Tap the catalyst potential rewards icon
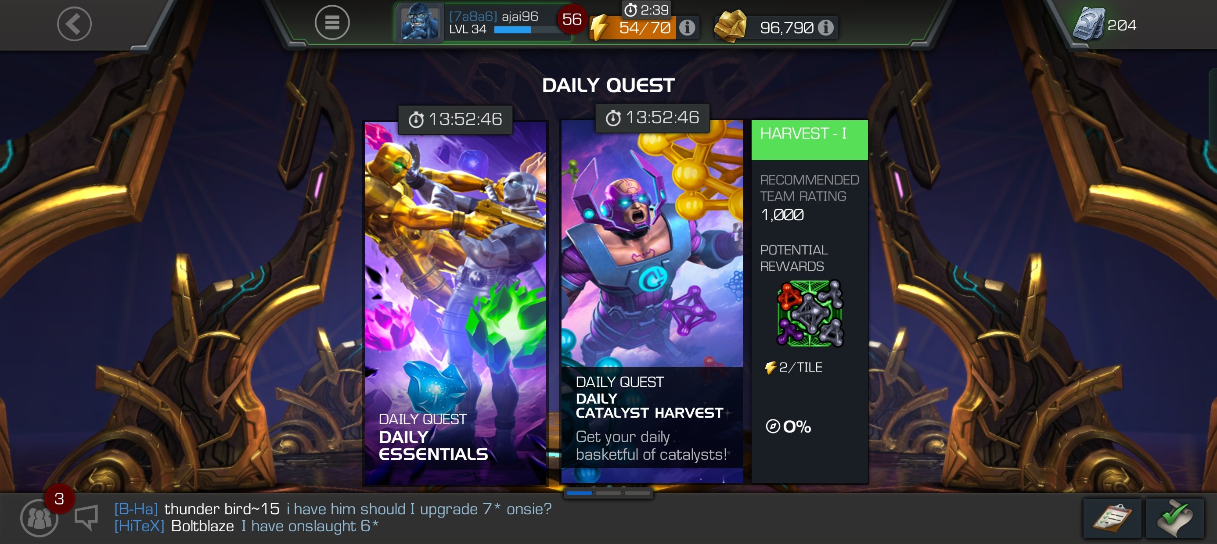The height and width of the screenshot is (544, 1217). pyautogui.click(x=810, y=314)
